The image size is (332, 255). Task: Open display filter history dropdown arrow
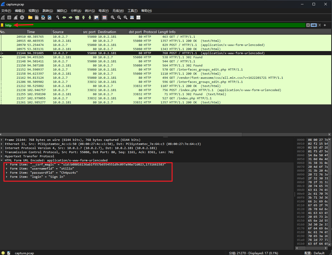pyautogui.click(x=320, y=25)
